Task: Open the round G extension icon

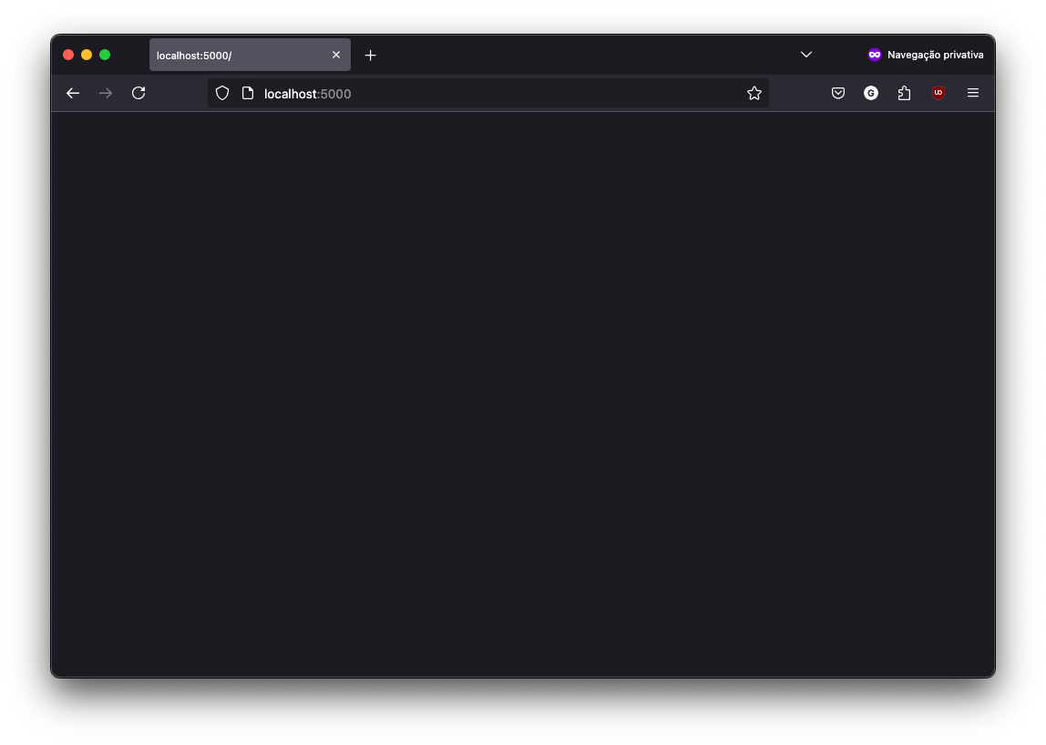Action: (871, 93)
